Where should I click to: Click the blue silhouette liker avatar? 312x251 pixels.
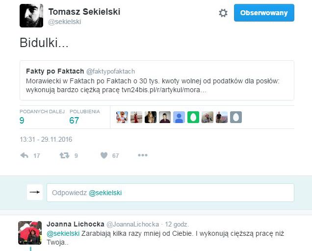179,117
